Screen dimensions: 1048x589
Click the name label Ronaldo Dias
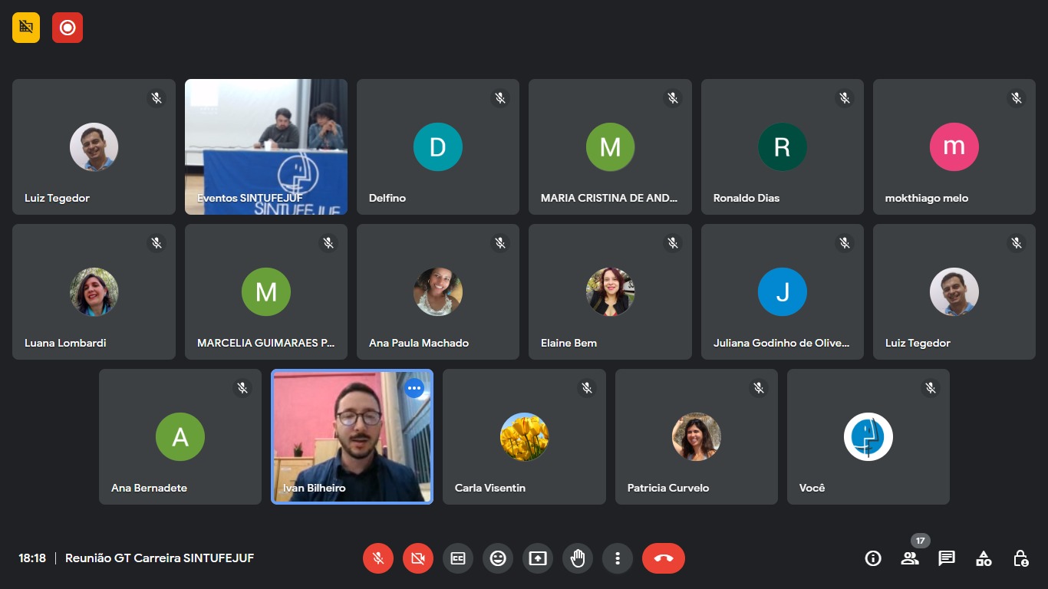coord(746,198)
